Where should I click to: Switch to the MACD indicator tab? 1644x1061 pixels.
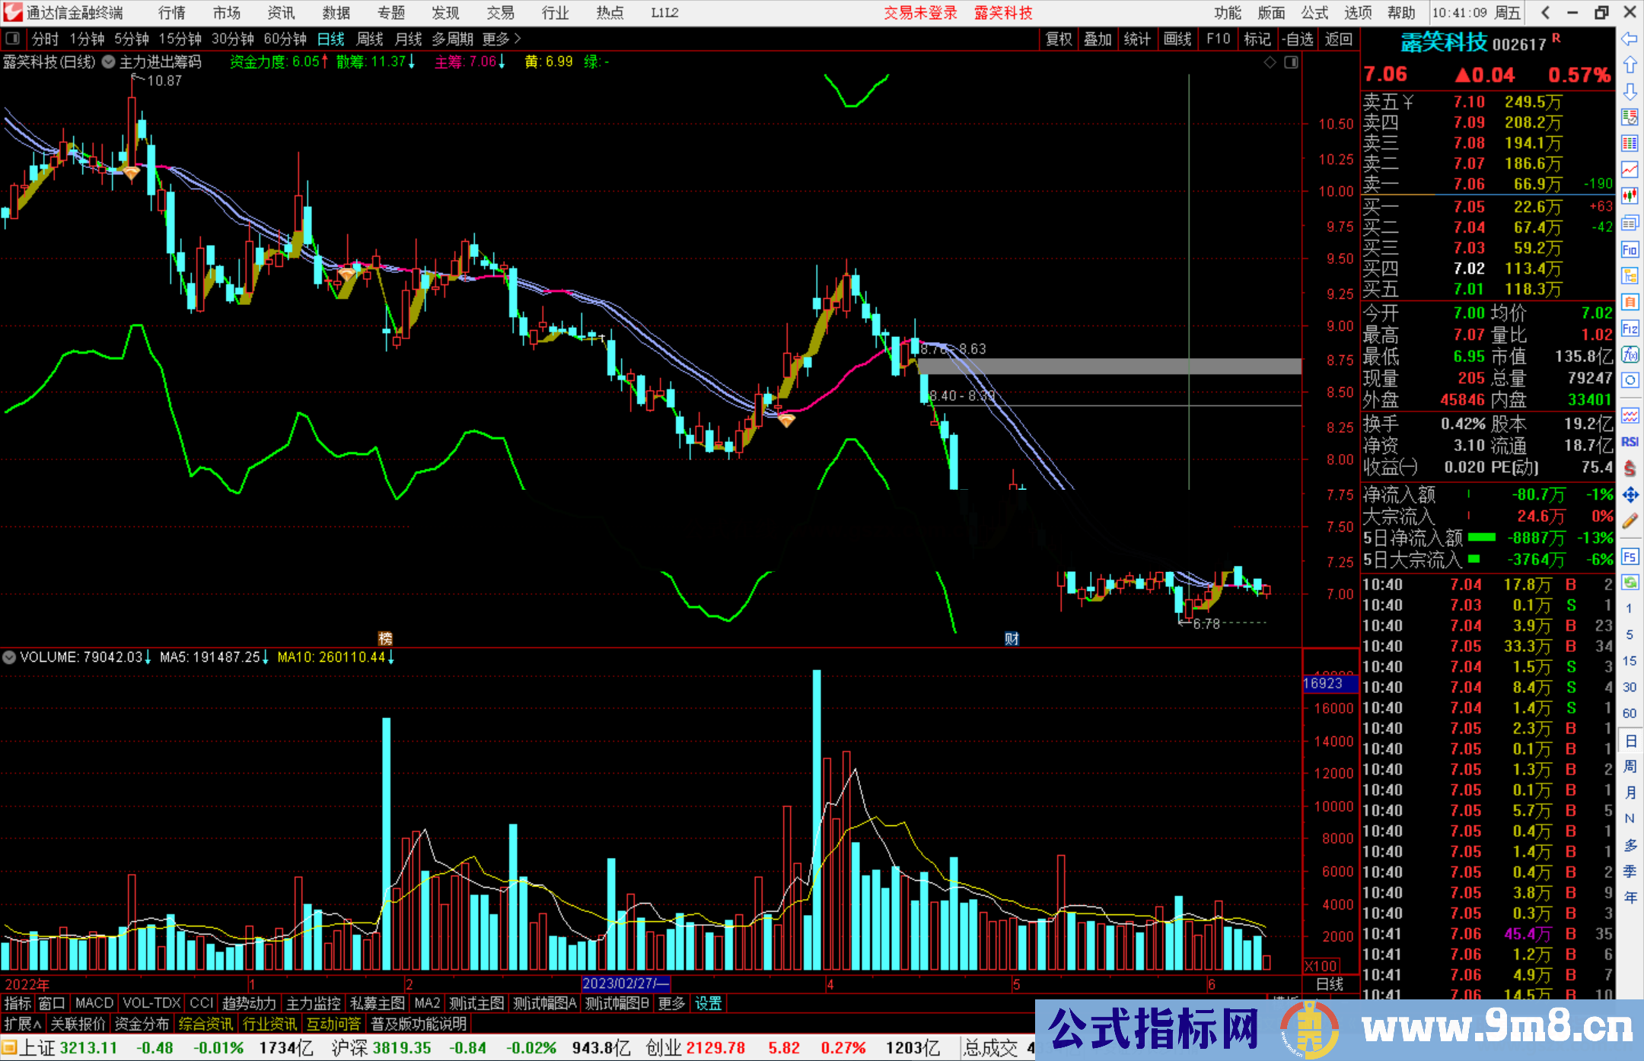coord(94,1003)
